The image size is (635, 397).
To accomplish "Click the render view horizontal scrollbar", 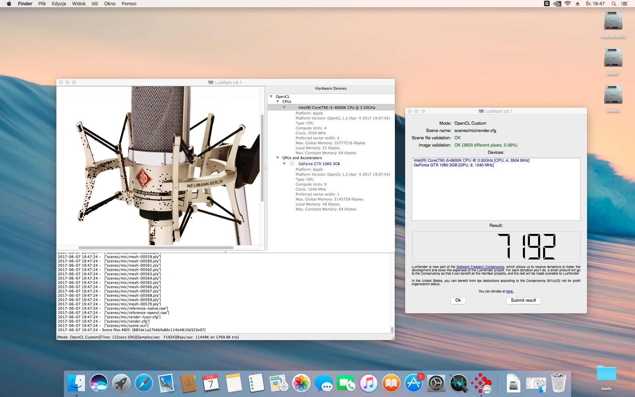I will point(156,247).
